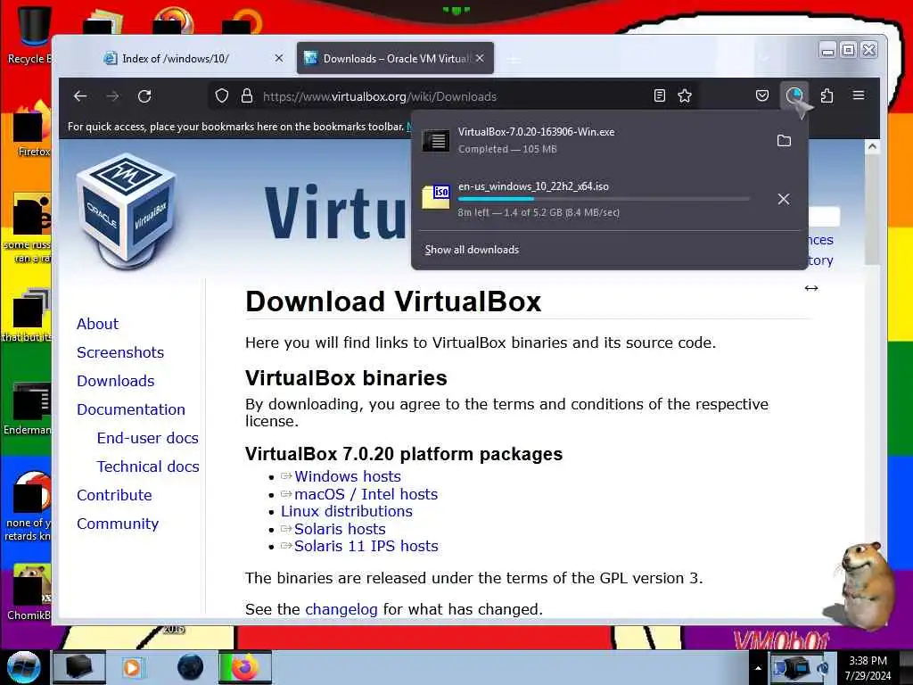Screen dimensions: 913x685
Task: Open tracking protection shield icon
Action: coord(222,96)
